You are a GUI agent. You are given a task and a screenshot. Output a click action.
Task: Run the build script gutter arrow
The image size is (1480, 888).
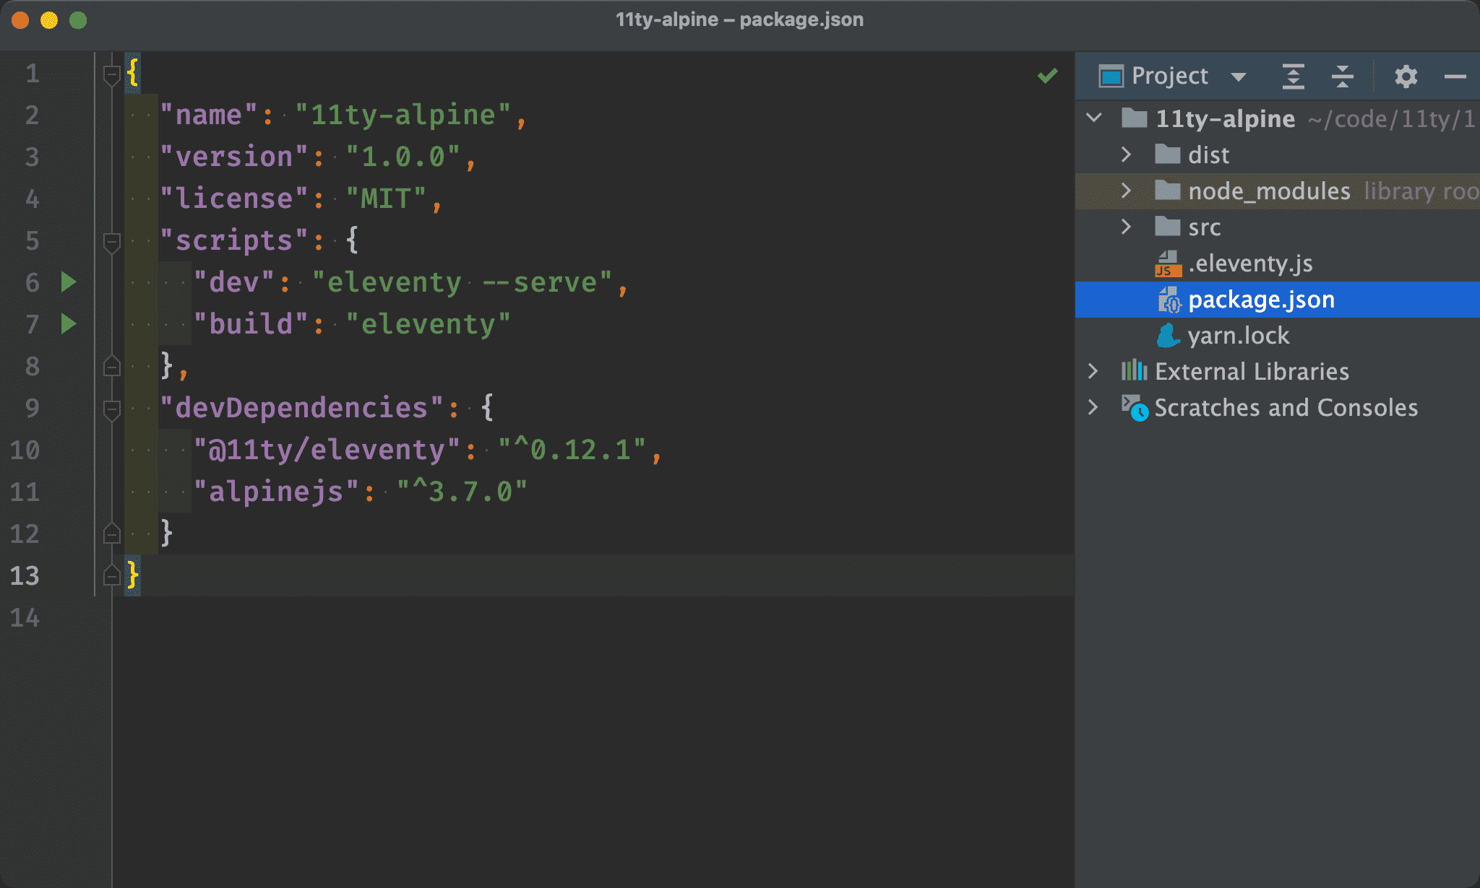pos(69,324)
